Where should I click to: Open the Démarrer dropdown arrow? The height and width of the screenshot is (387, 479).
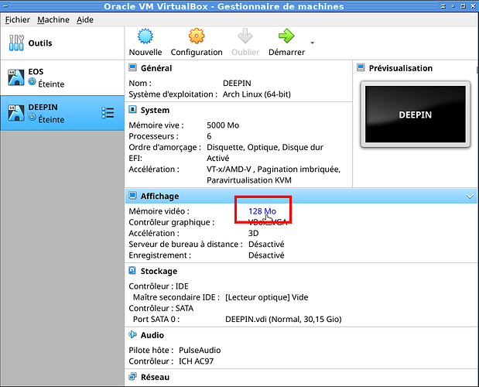pos(312,43)
